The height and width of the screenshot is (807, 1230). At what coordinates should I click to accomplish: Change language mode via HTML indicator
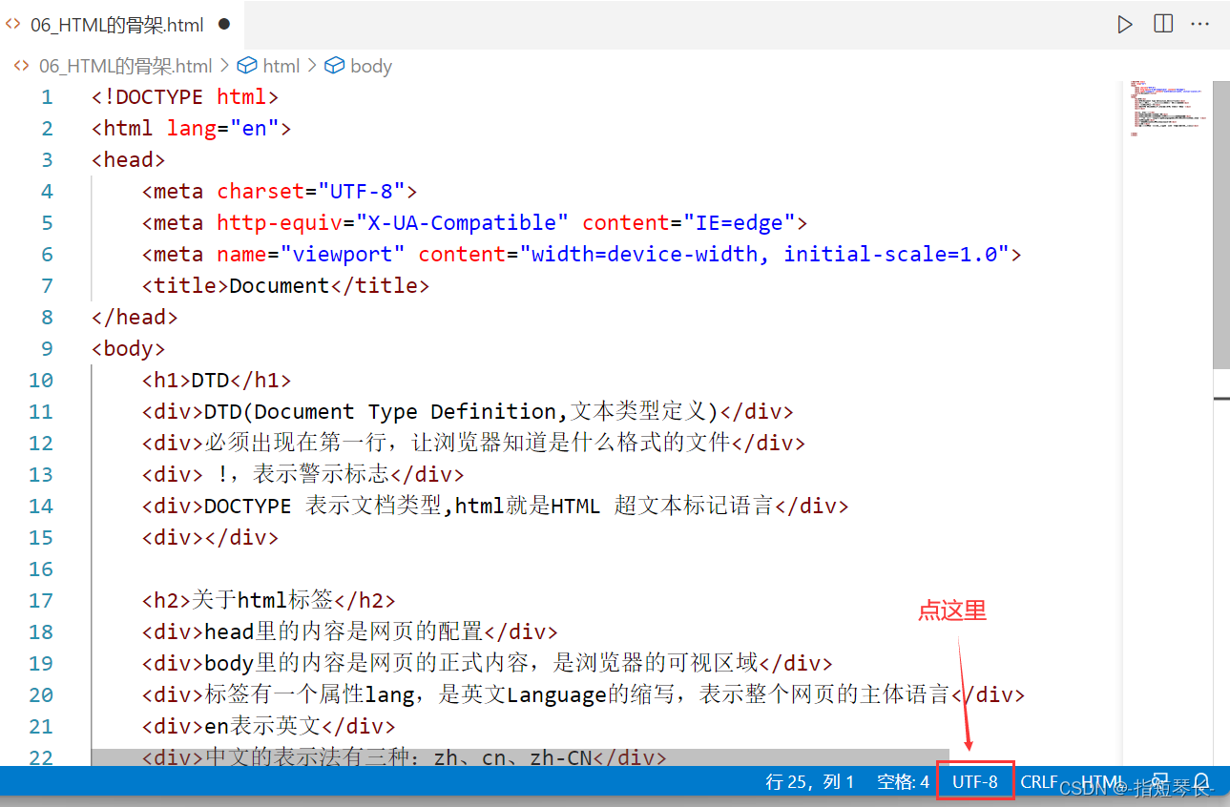[x=1102, y=781]
